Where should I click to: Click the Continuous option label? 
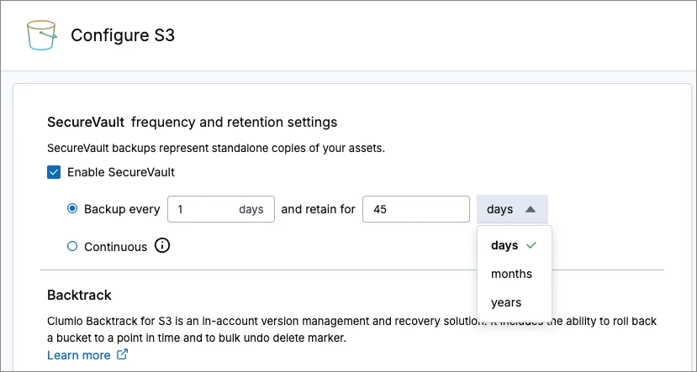115,247
